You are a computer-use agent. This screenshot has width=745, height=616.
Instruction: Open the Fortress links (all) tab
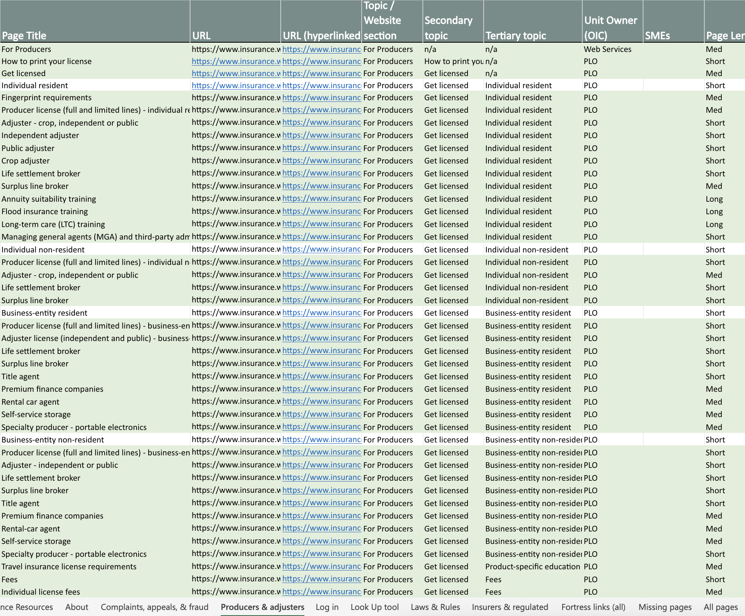click(x=594, y=607)
